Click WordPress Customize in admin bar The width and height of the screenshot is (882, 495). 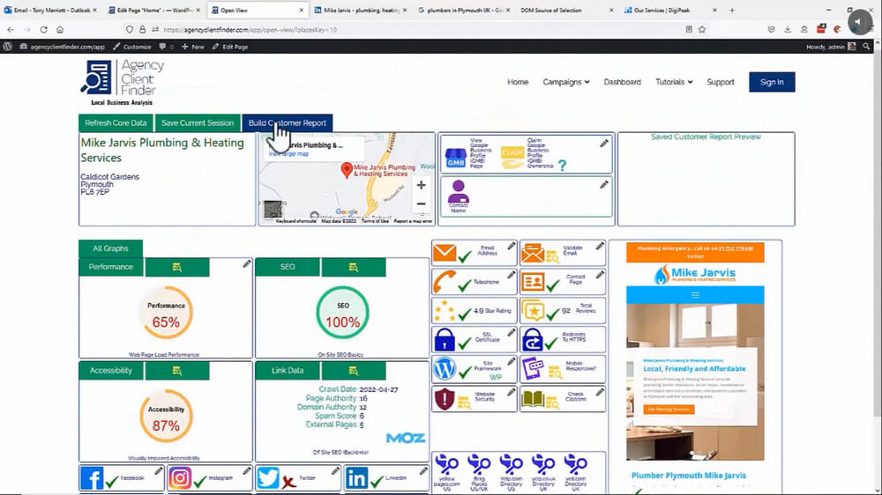tap(132, 47)
